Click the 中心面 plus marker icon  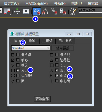pos(52,81)
